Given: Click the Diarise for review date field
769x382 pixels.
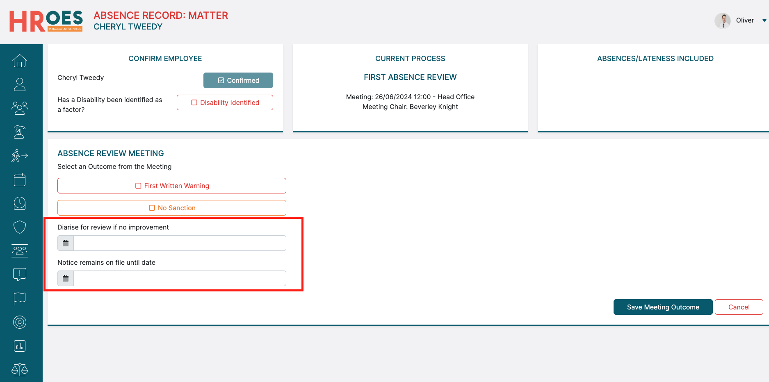Looking at the screenshot, I should [x=180, y=243].
